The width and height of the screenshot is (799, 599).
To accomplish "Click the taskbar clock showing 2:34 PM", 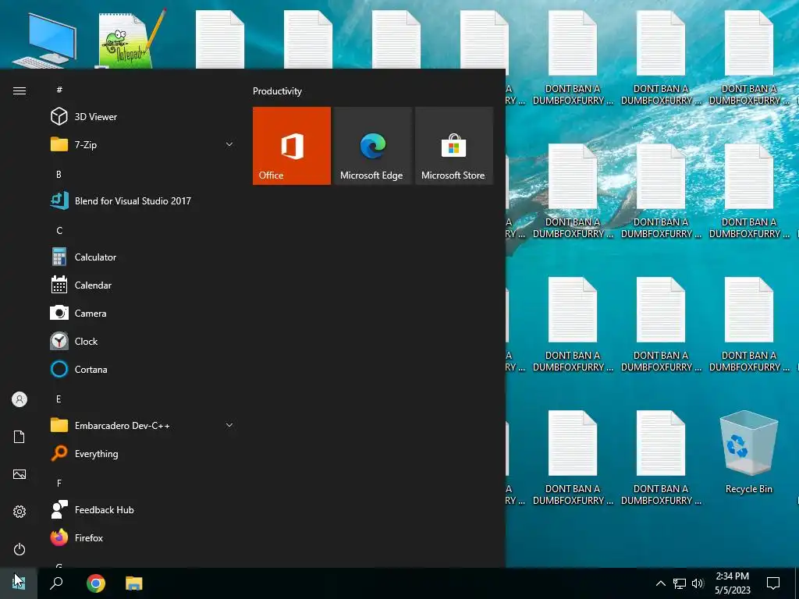I will (x=732, y=583).
